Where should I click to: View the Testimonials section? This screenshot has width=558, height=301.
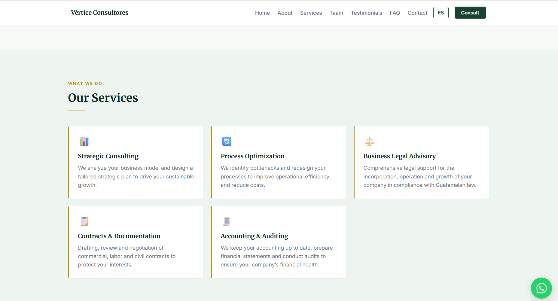(x=366, y=13)
